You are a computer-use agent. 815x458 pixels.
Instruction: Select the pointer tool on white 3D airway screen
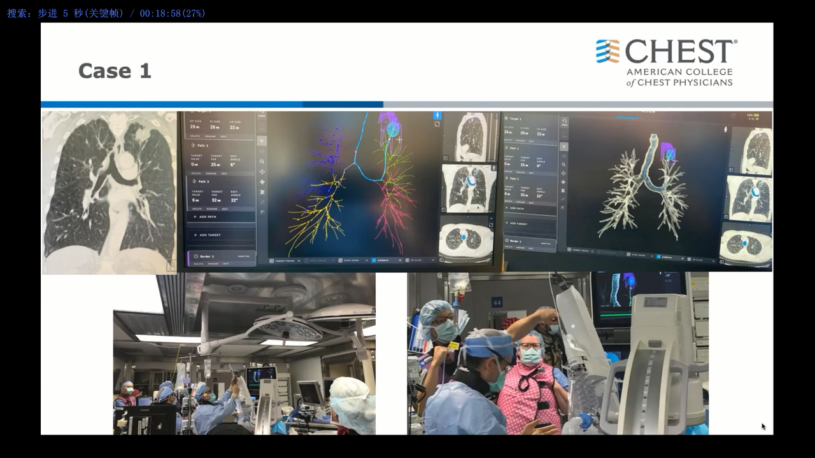click(563, 147)
